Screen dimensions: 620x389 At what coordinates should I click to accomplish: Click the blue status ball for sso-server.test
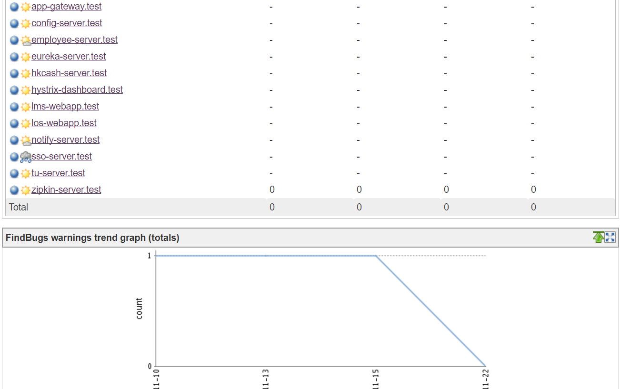point(14,157)
